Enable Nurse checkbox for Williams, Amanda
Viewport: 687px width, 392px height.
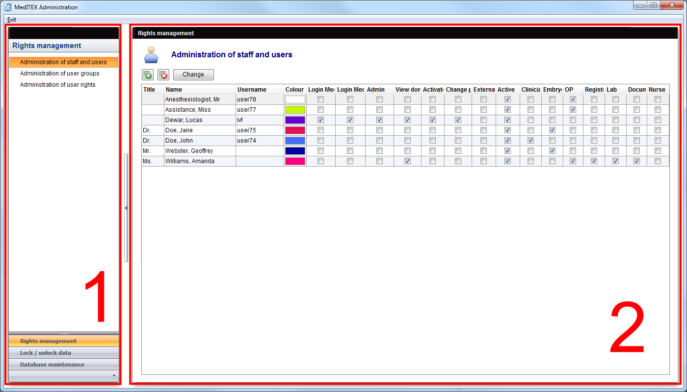(658, 161)
